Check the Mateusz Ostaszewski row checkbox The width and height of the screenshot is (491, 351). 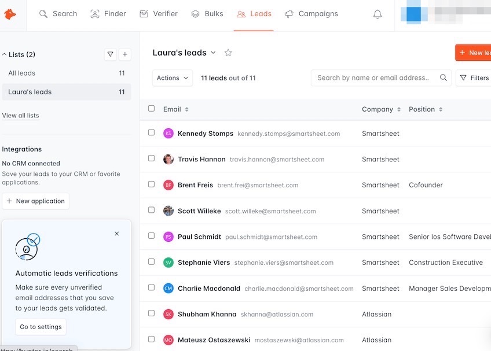point(151,339)
